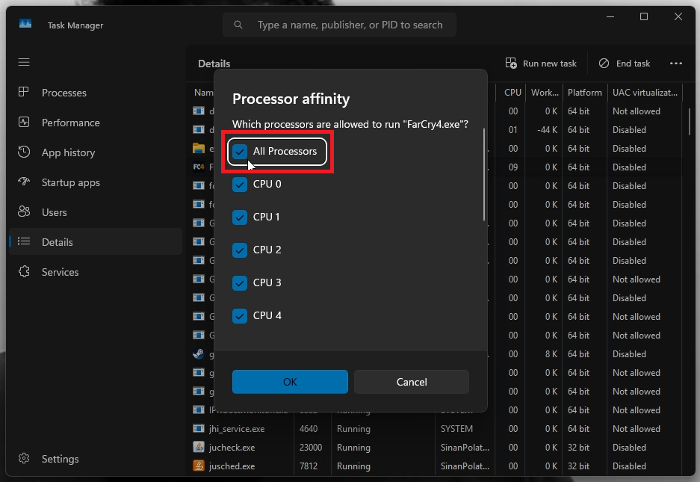This screenshot has height=482, width=700.
Task: Open the three-dots more options menu
Action: click(676, 64)
